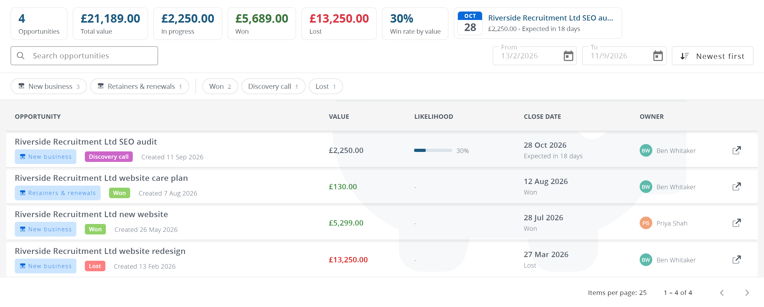The image size is (764, 307).
Task: Click the Discovery call tag on SEO audit
Action: (109, 157)
